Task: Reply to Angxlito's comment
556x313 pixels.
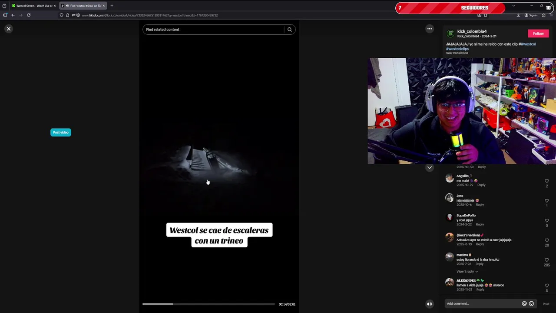Action: click(x=481, y=185)
